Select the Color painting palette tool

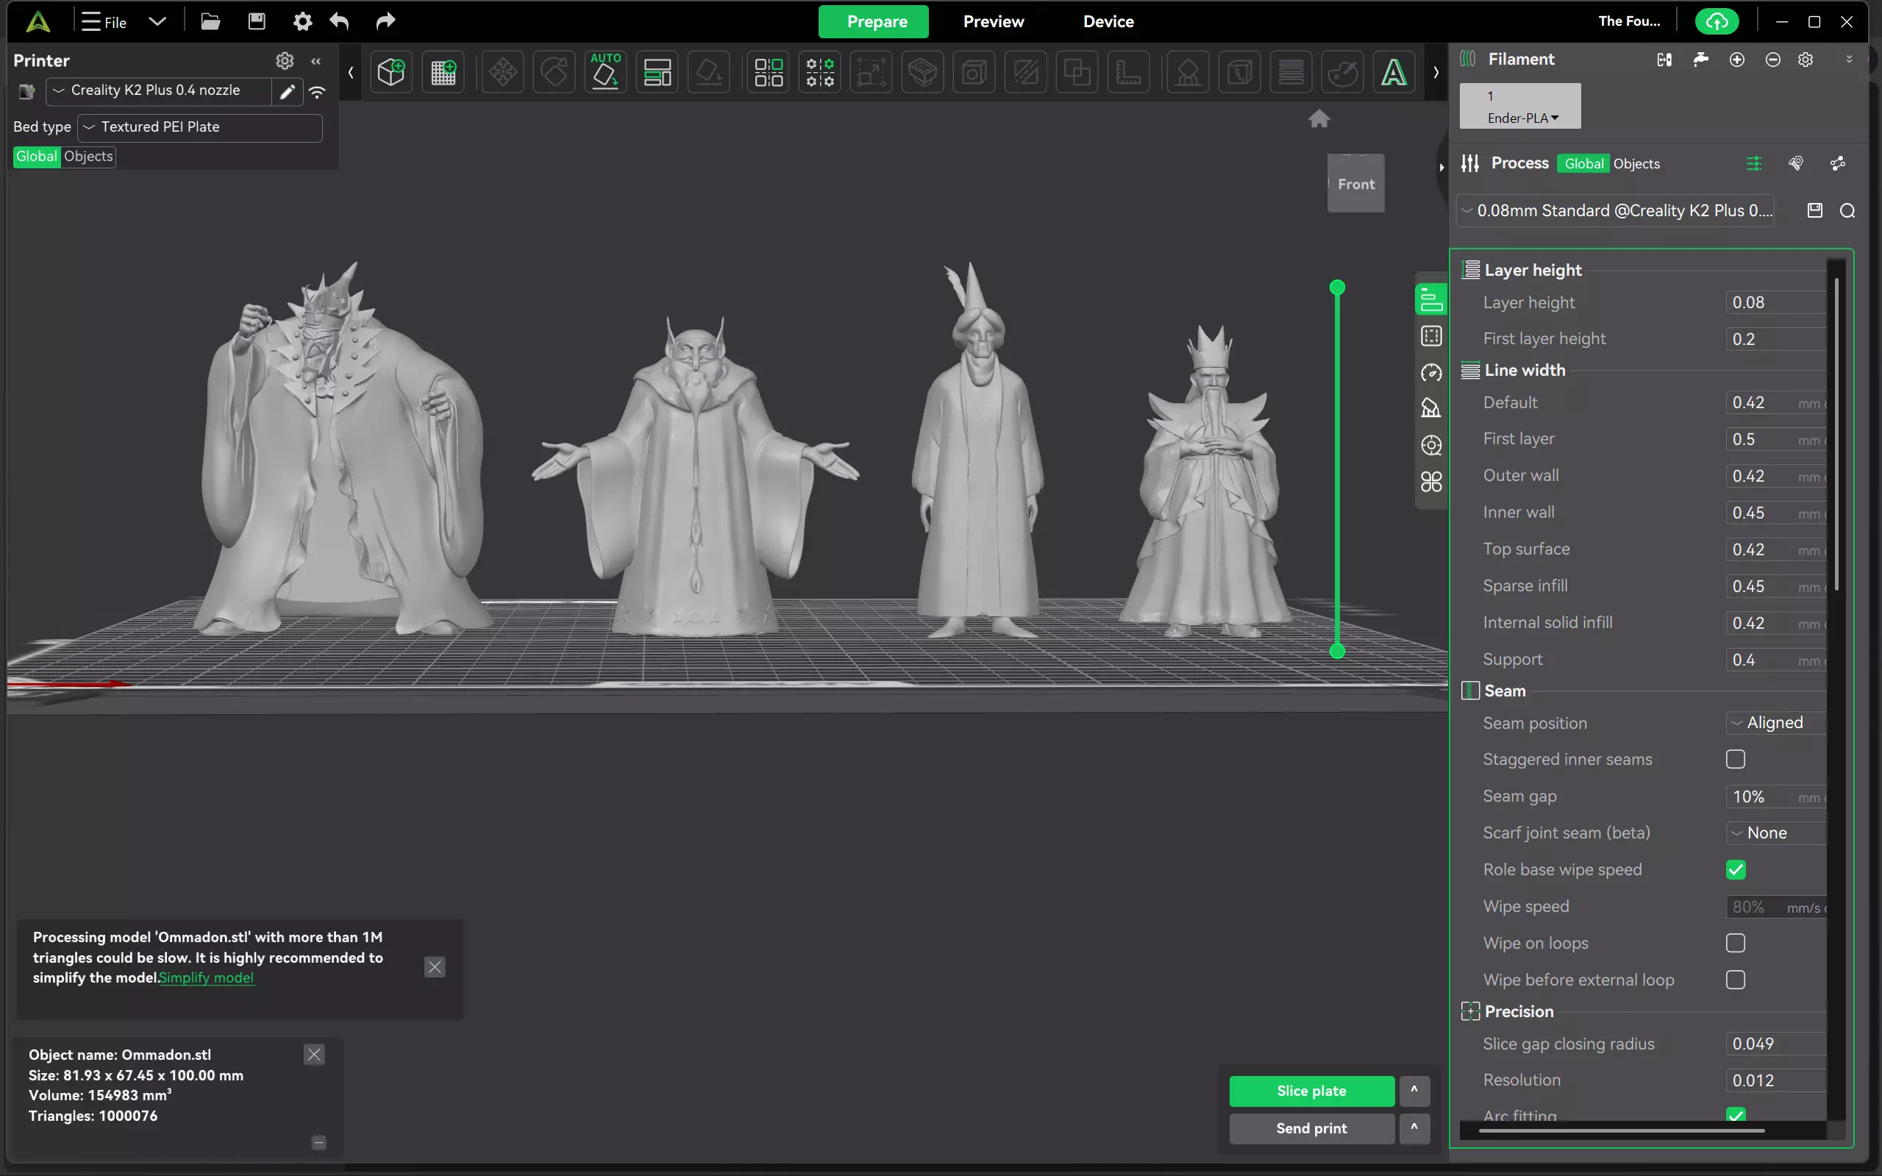(1342, 72)
